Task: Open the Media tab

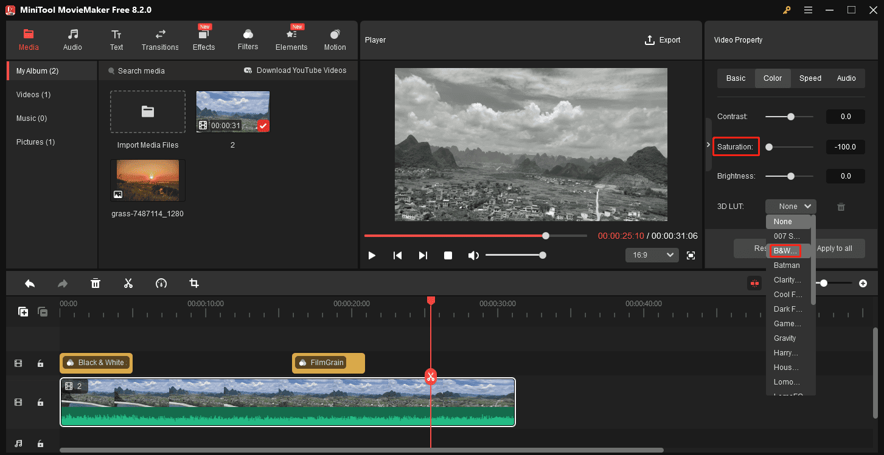Action: [x=29, y=40]
